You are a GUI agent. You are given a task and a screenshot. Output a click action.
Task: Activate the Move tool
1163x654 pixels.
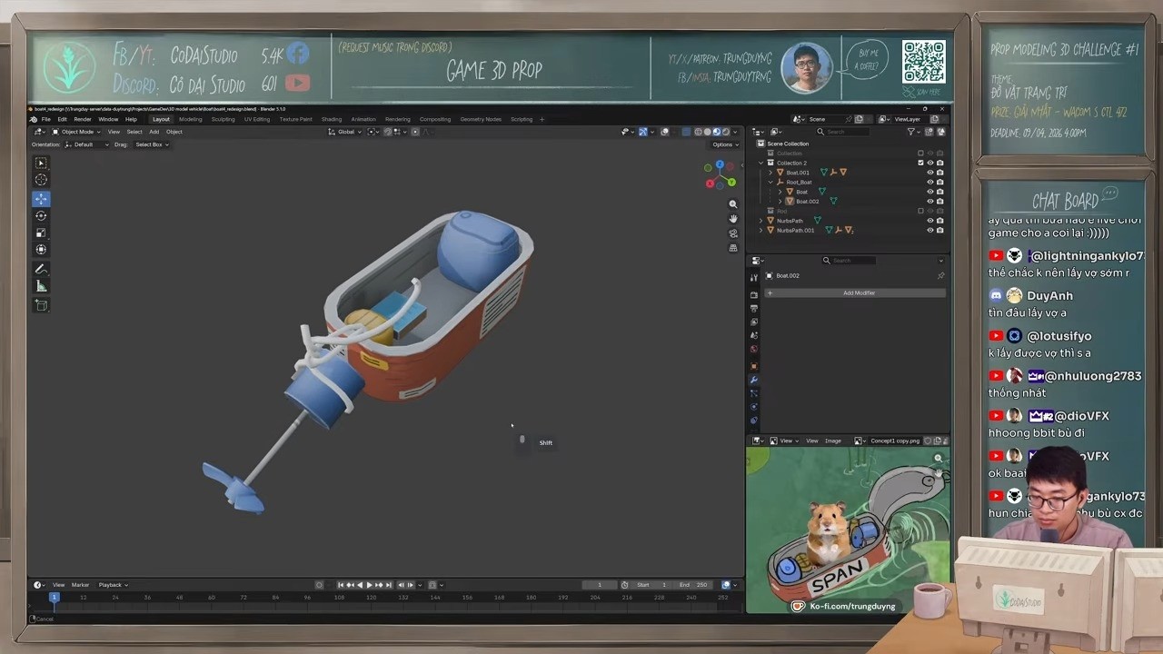[41, 198]
